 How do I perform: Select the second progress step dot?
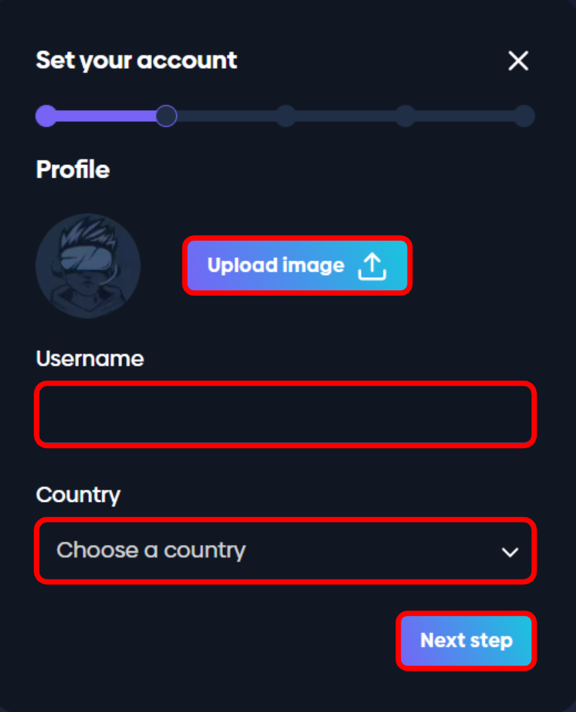click(x=166, y=116)
